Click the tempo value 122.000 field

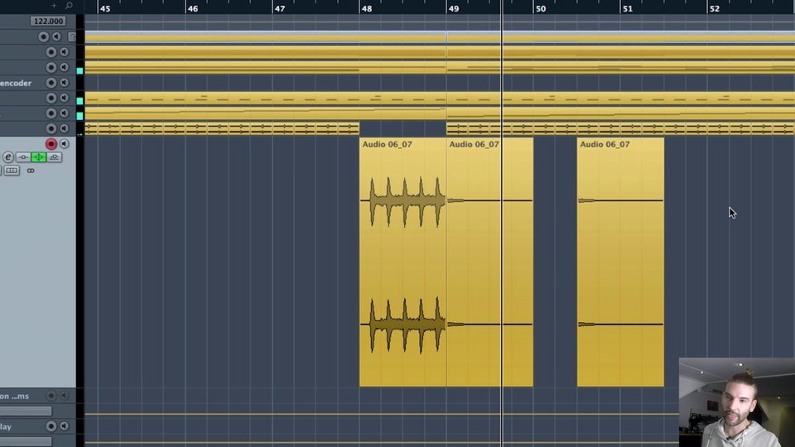click(x=48, y=22)
